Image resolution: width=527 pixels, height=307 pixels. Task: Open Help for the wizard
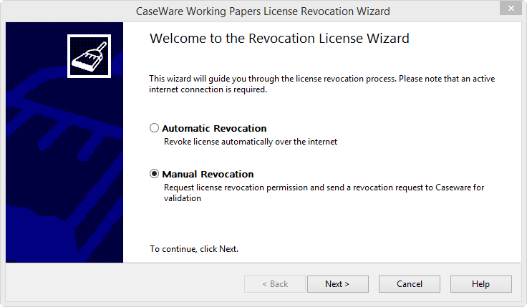tap(481, 284)
